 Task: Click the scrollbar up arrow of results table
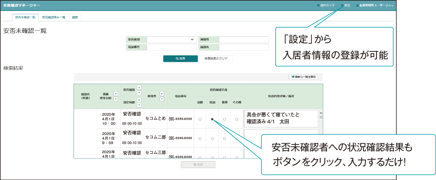click(x=321, y=113)
